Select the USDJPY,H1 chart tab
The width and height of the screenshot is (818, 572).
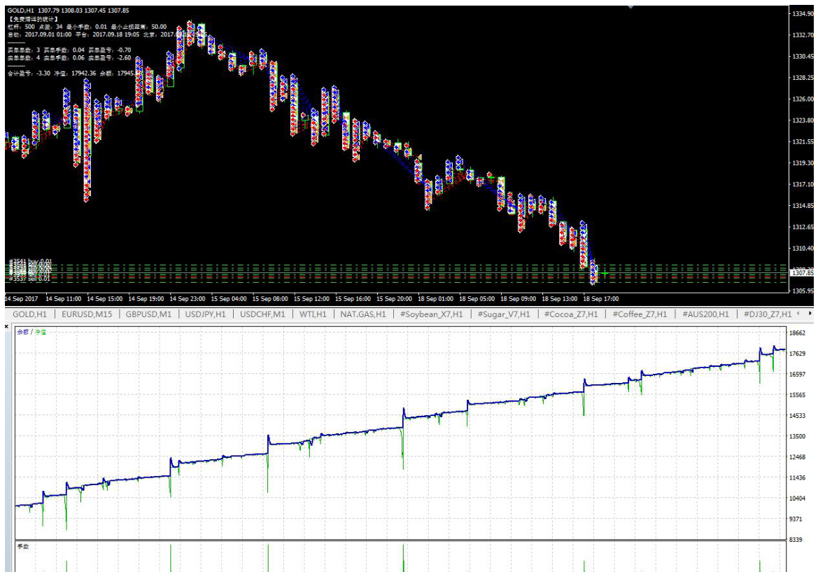coord(205,314)
